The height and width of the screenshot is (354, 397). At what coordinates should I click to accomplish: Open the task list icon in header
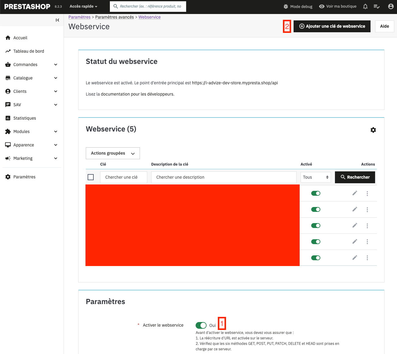(377, 6)
